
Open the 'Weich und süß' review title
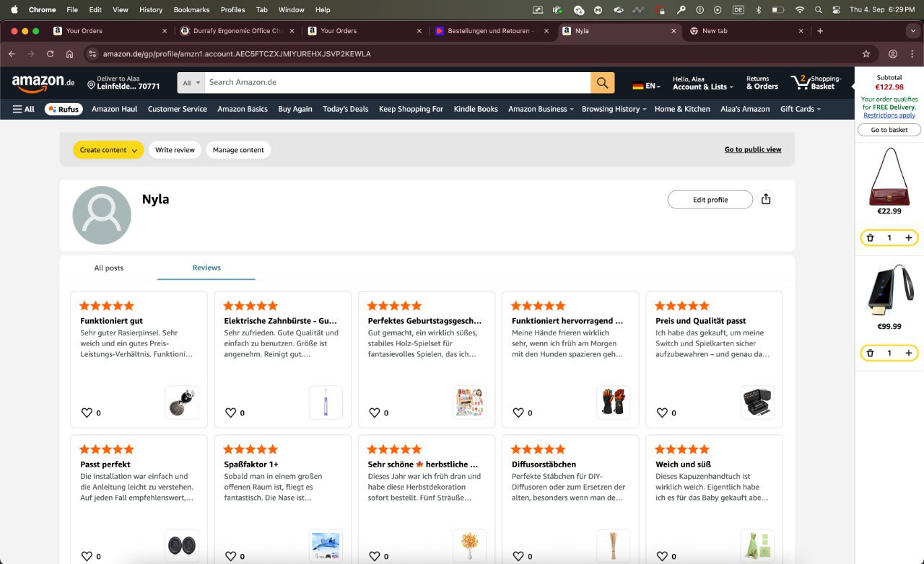click(683, 464)
